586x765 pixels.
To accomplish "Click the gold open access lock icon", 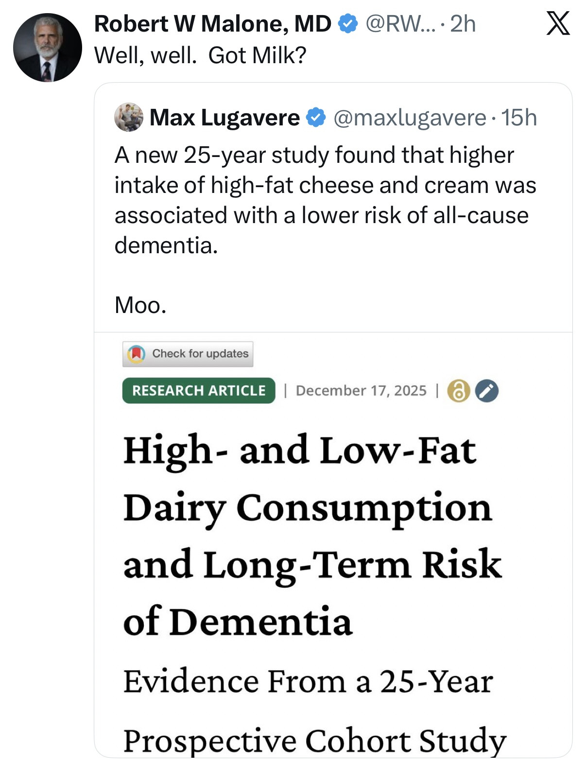I will [x=458, y=391].
